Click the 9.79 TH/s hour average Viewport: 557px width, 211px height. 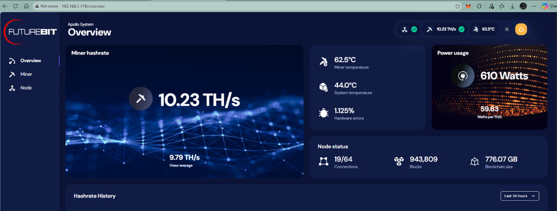point(184,158)
